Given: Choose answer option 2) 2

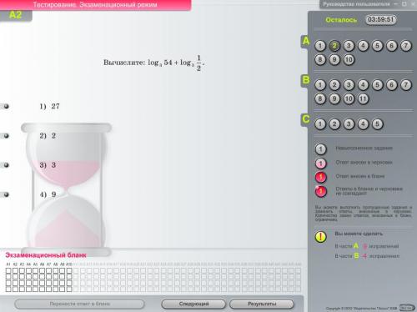Looking at the screenshot, I should [x=6, y=136].
